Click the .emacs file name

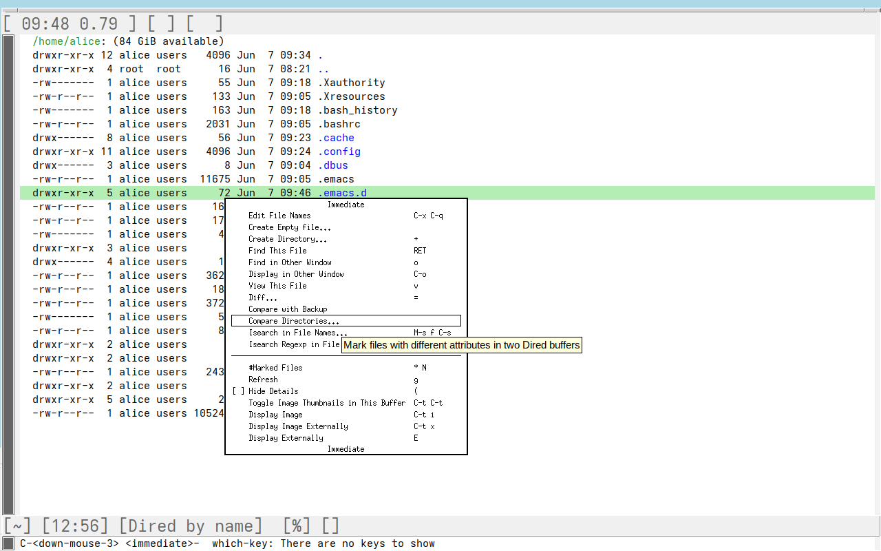coord(336,179)
